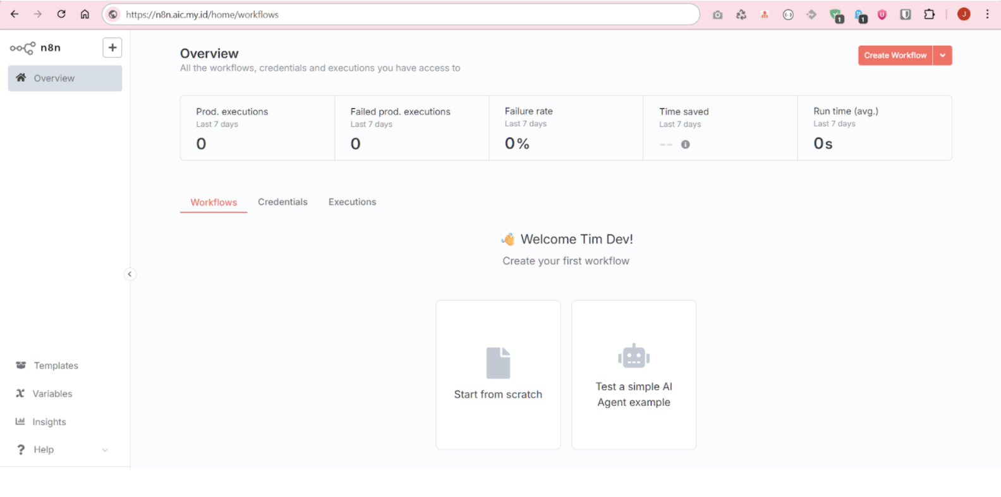1001x497 pixels.
Task: Click the recycle-style extension icon
Action: (x=741, y=15)
